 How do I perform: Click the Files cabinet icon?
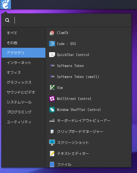[52, 164]
